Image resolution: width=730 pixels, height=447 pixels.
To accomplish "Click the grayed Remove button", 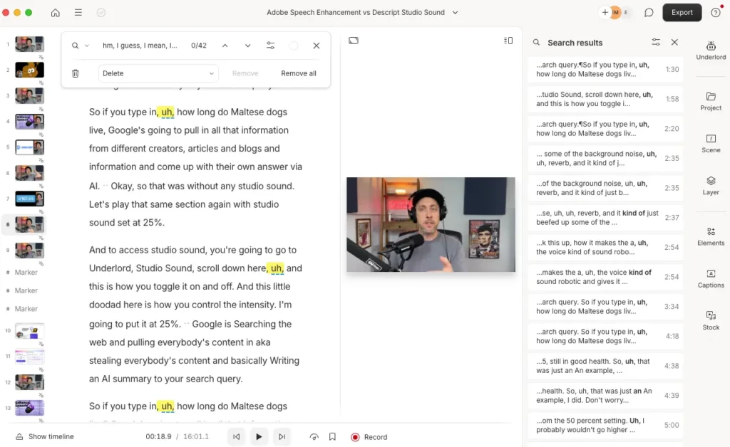I will (245, 73).
